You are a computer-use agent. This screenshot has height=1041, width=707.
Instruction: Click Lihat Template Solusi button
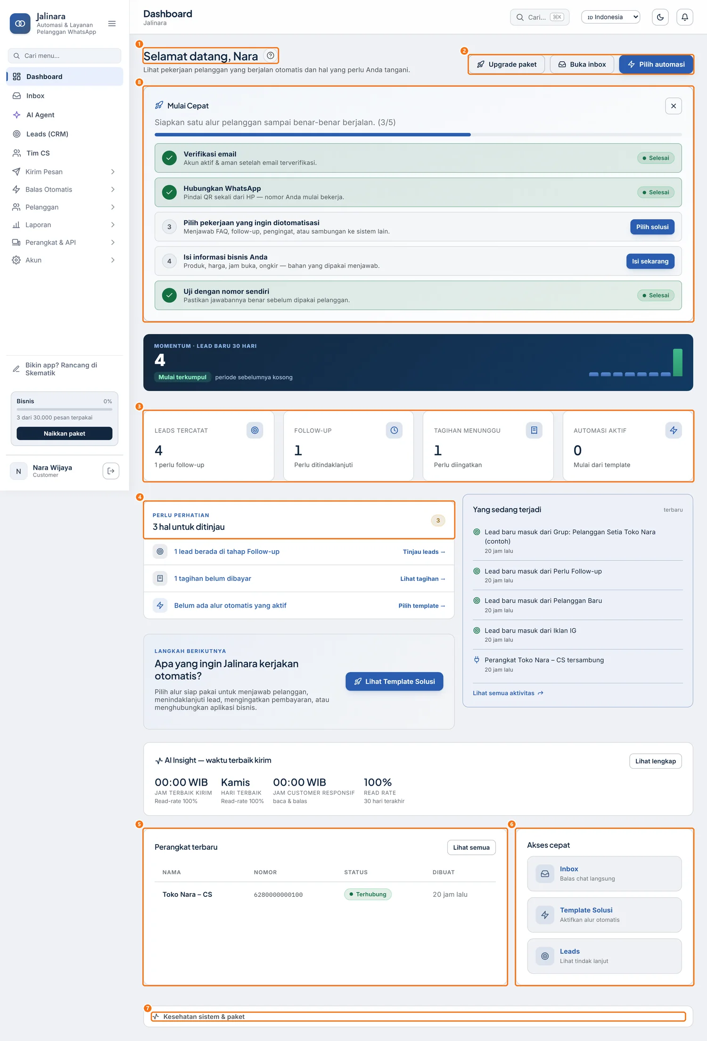click(395, 682)
